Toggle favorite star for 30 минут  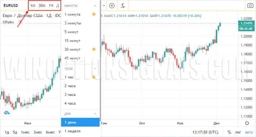pyautogui.click(x=94, y=49)
